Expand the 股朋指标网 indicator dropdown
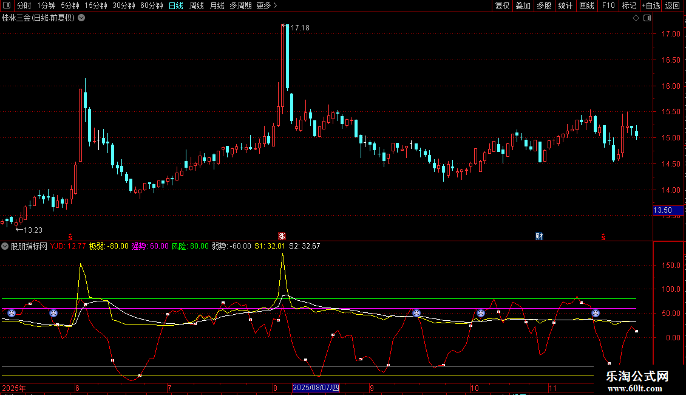 pyautogui.click(x=5, y=246)
